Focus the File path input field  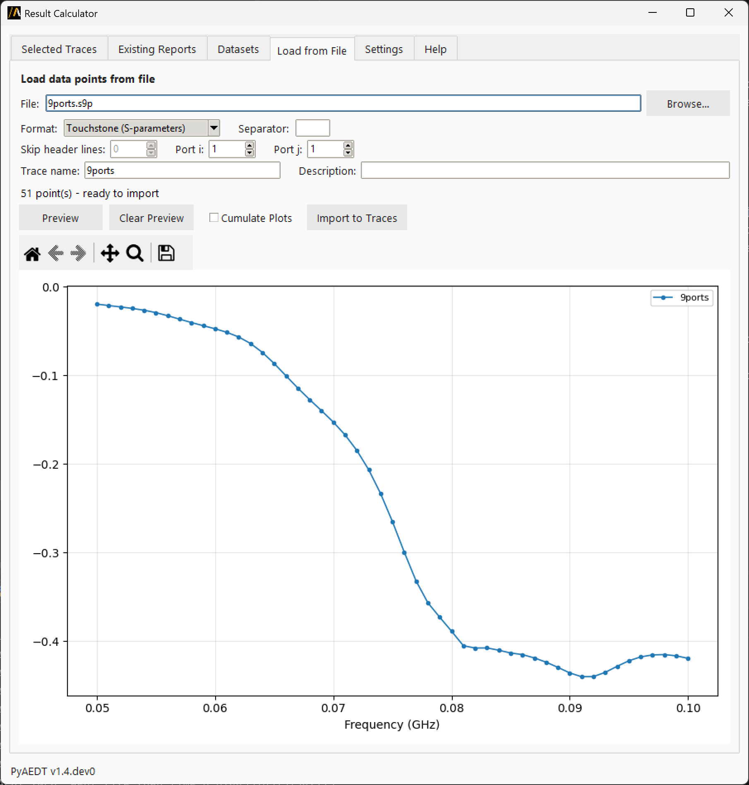point(343,103)
